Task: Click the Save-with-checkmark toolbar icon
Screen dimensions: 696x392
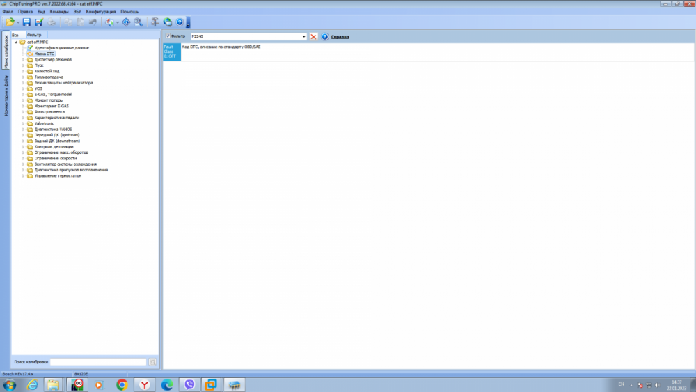Action: (x=39, y=22)
